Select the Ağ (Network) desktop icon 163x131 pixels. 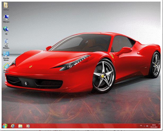[6, 29]
